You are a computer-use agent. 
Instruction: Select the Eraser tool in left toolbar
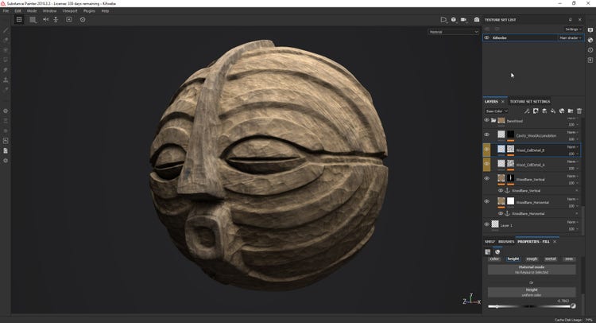click(6, 41)
